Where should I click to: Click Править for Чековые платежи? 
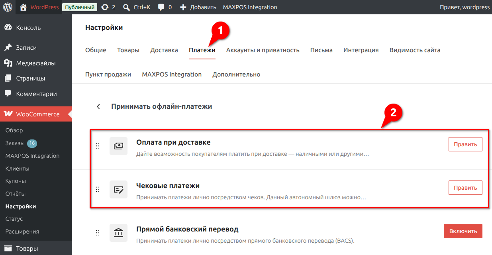[465, 188]
